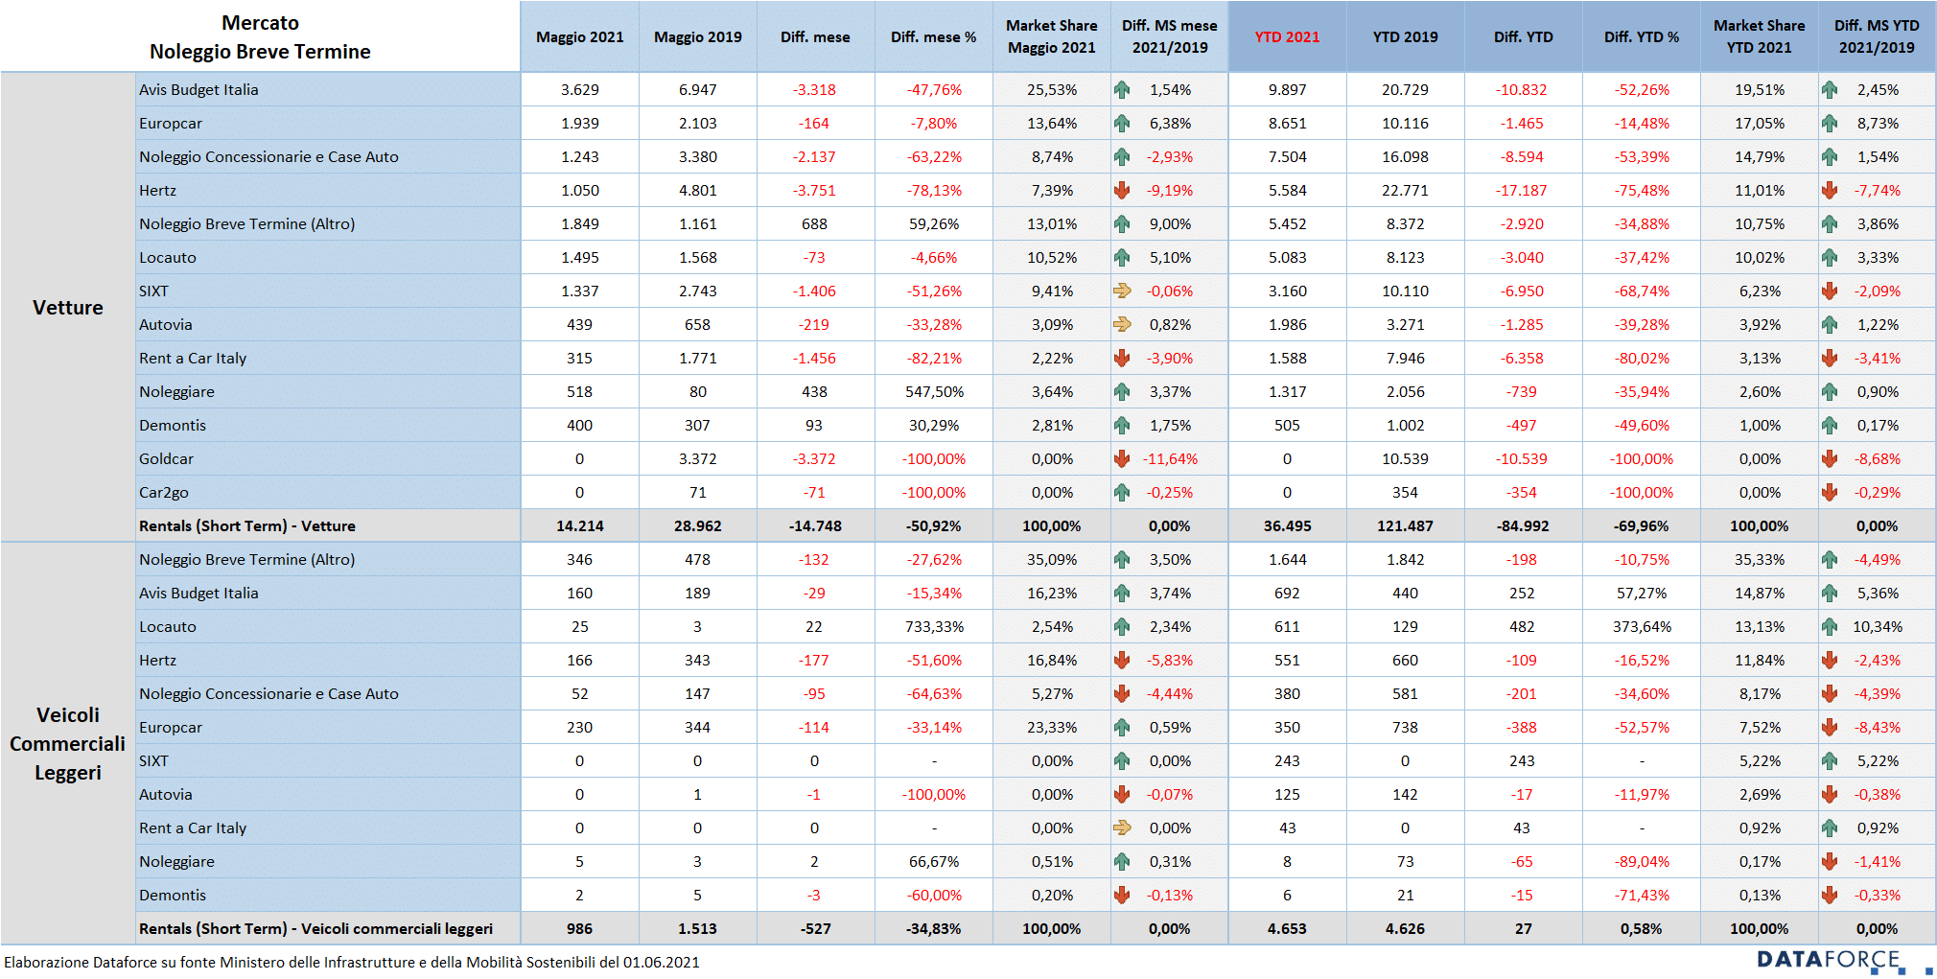1937x979 pixels.
Task: Click 'Rentals (Short Term) - Vetture' total row label
Action: pyautogui.click(x=247, y=526)
